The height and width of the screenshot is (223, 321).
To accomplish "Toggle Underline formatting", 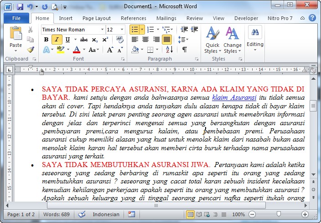I will [67, 40].
